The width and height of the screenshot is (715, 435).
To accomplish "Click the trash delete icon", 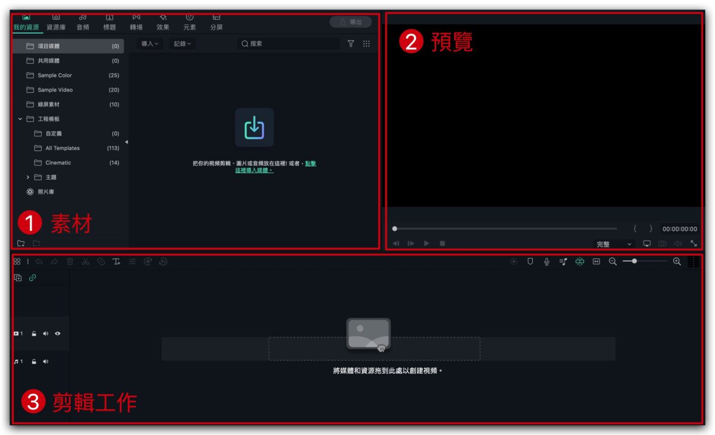I will pyautogui.click(x=70, y=261).
